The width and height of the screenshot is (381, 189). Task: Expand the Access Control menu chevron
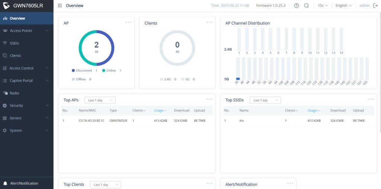(47, 68)
